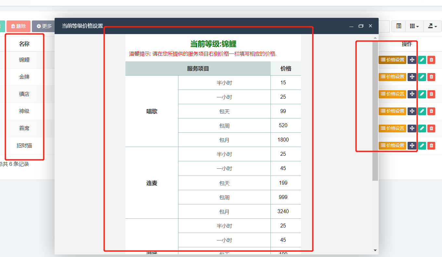Viewport: 442px width, 257px height.
Task: Open 价格设置 for the 锦鲤 row
Action: pos(392,60)
